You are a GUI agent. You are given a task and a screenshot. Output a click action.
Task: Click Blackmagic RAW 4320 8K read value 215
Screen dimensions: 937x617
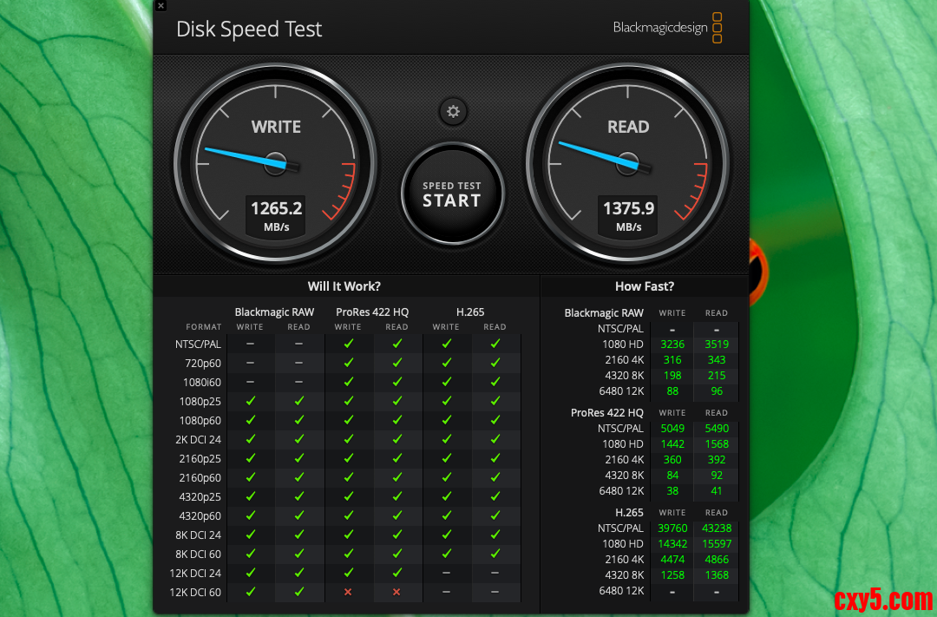[717, 376]
